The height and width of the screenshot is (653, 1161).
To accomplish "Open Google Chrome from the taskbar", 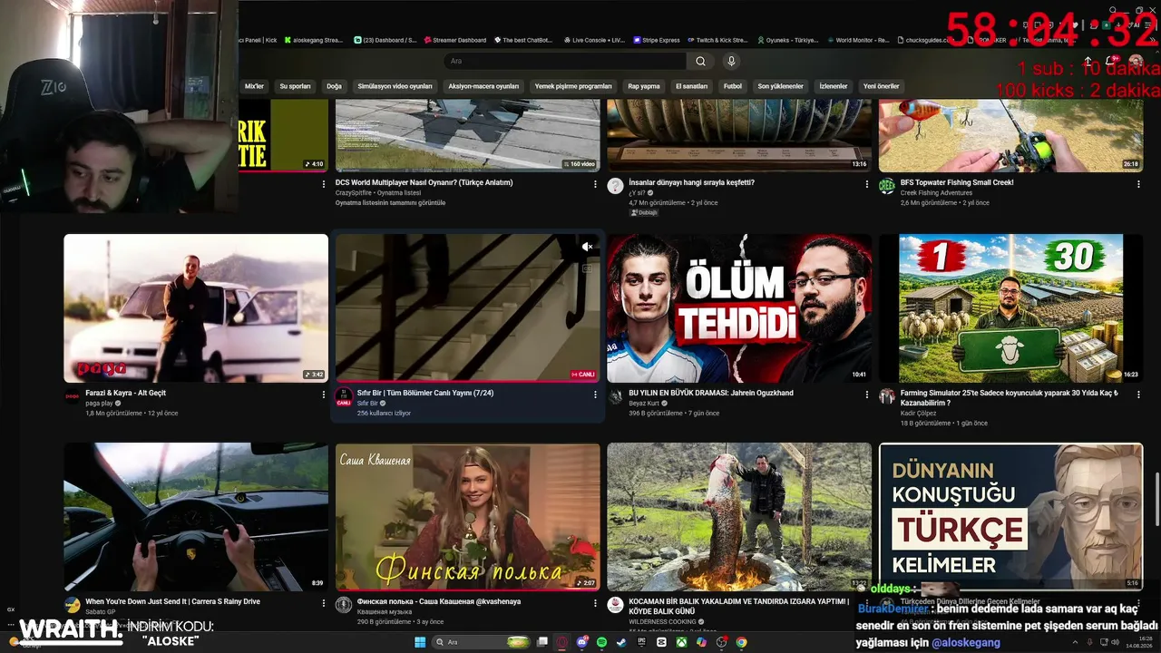I will 741,642.
